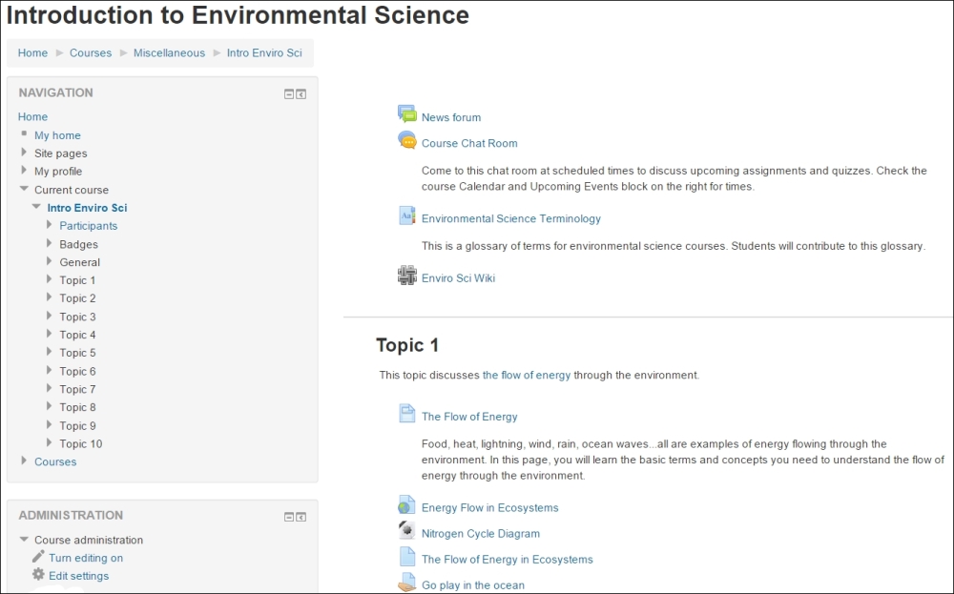Click the Enviro Sci Wiki icon

[x=407, y=276]
